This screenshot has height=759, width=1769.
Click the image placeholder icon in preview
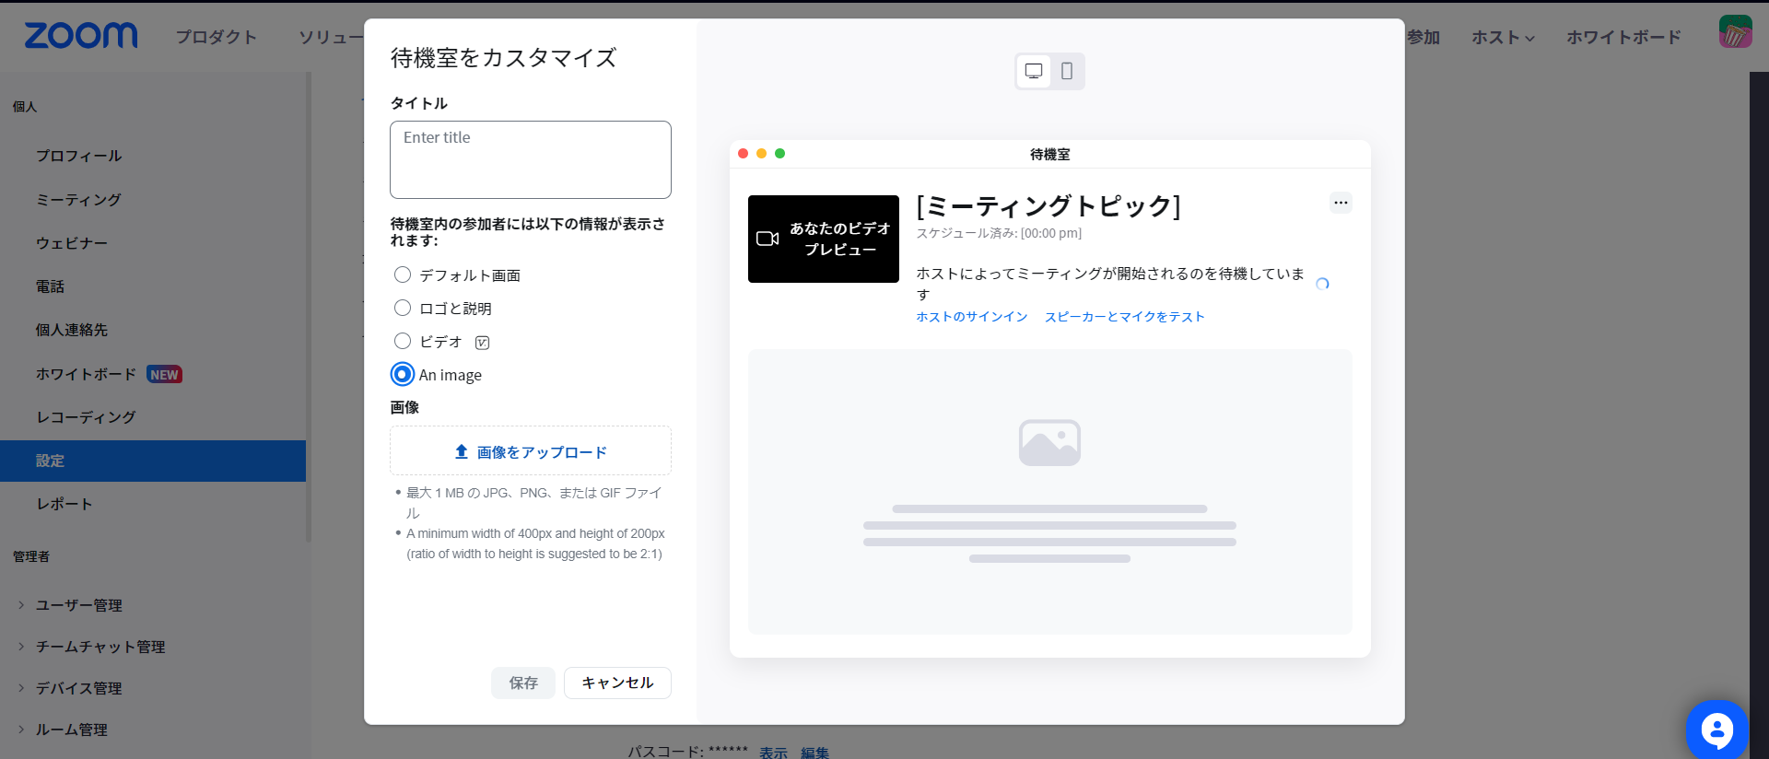1049,443
